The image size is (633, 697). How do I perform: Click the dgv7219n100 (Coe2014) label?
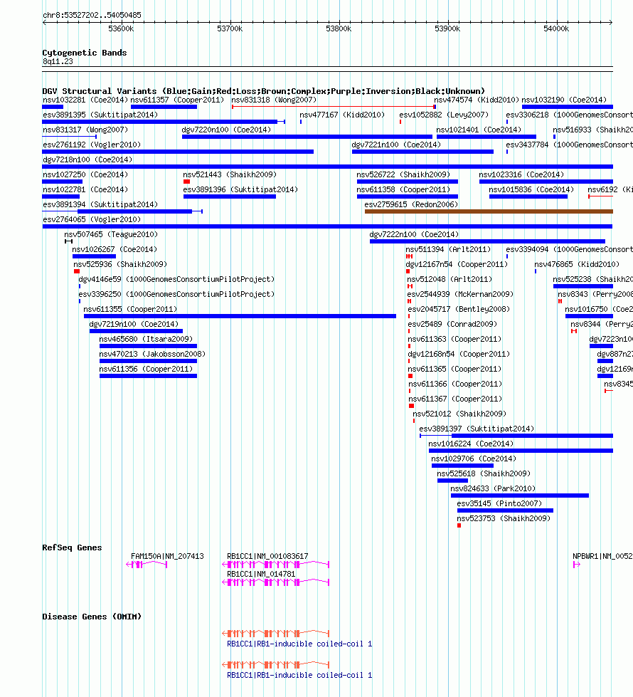pyautogui.click(x=134, y=325)
